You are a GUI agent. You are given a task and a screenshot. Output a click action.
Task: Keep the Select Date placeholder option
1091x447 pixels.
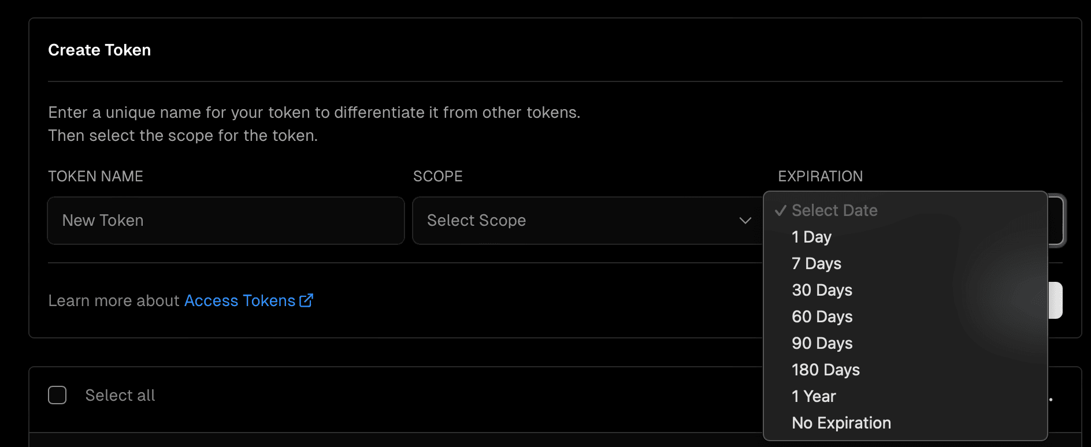click(x=834, y=211)
